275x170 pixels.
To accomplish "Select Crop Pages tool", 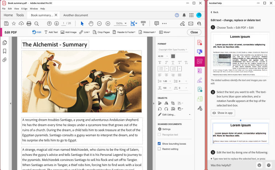I will tap(101, 32).
